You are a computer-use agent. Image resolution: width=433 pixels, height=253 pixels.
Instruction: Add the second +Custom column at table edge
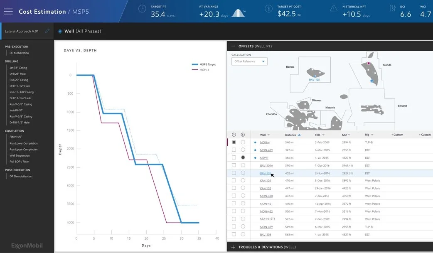click(x=425, y=135)
